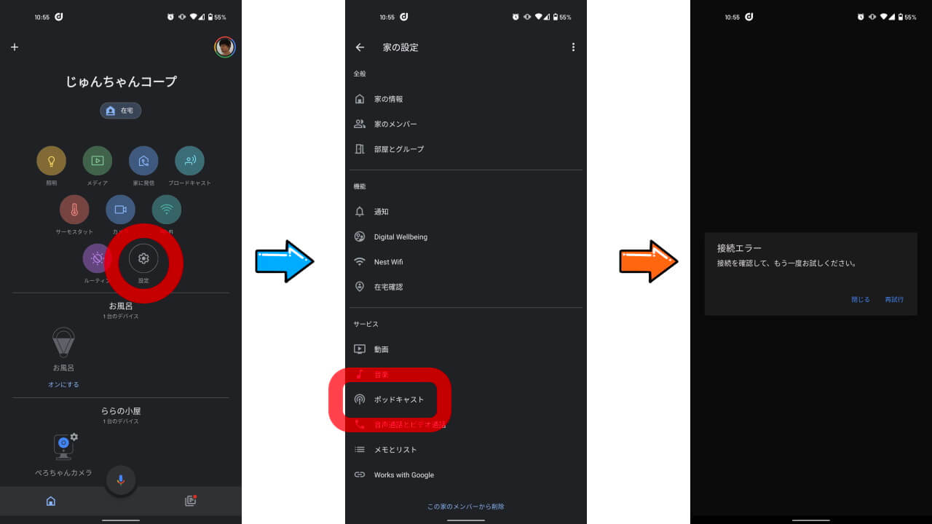Tap the plus add icon
Image resolution: width=932 pixels, height=524 pixels.
(15, 47)
